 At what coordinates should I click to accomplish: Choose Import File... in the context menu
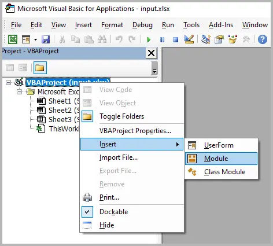[x=132, y=157]
